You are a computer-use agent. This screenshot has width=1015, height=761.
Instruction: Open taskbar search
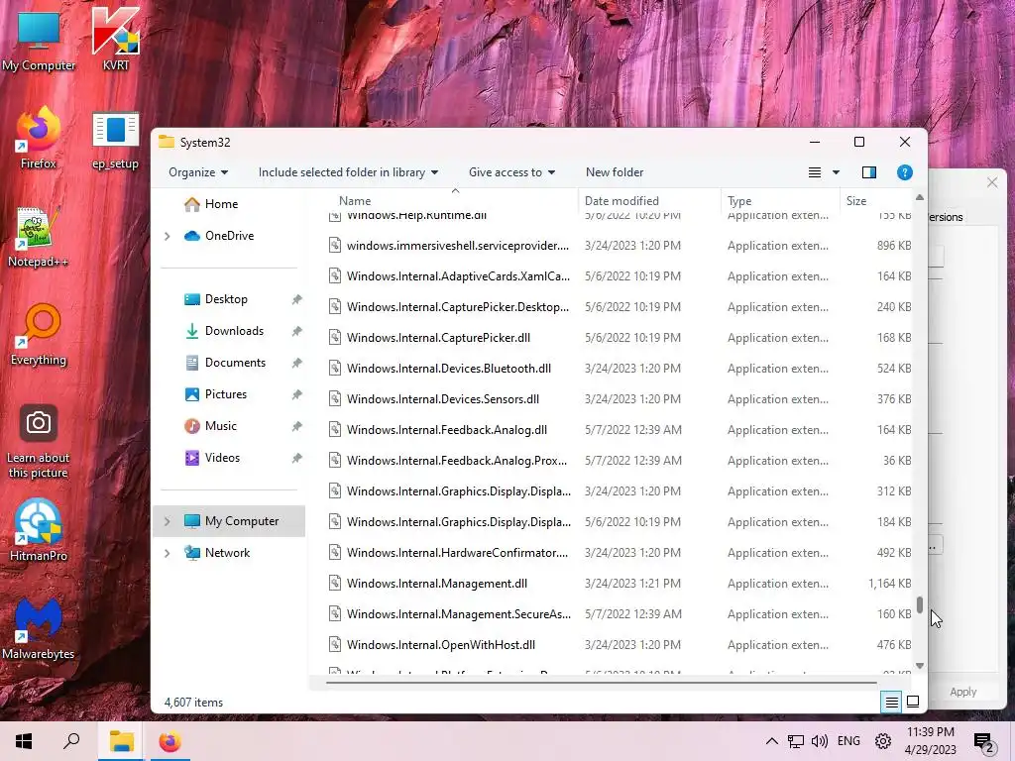point(71,741)
